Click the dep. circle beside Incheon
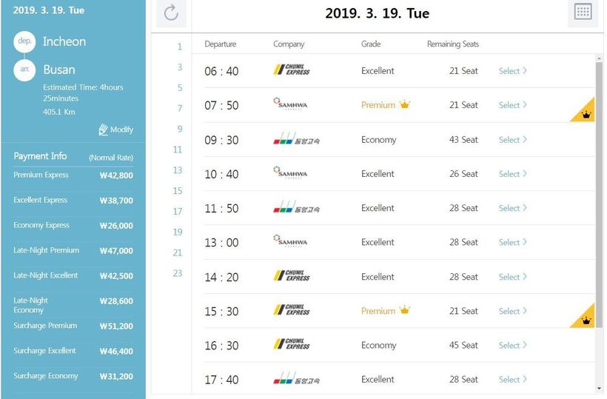This screenshot has height=399, width=607. coord(24,41)
